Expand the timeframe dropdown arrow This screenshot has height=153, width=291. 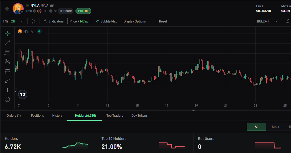point(22,21)
